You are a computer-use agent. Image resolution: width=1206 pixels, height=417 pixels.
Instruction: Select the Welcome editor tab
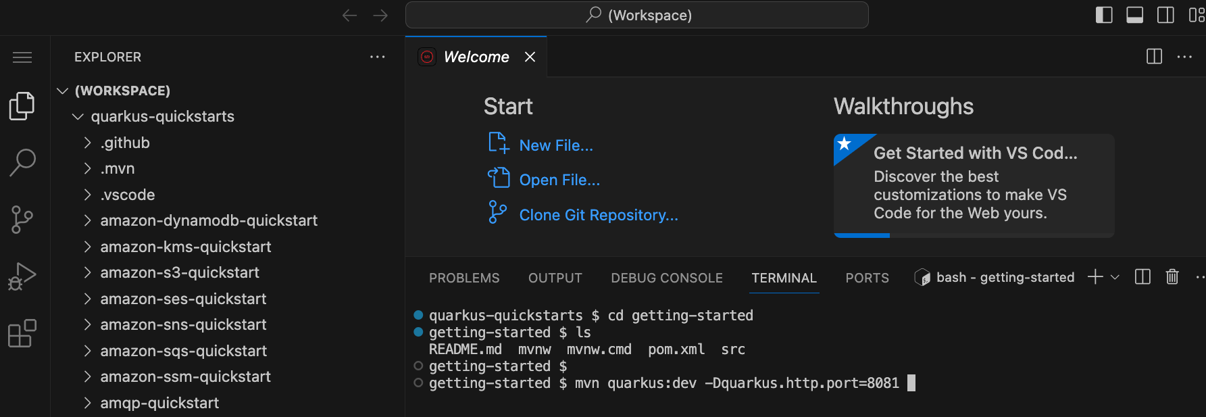[476, 57]
